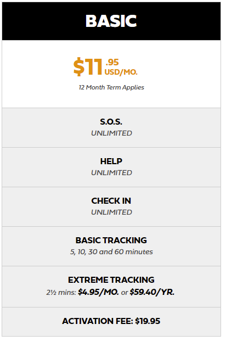The image size is (226, 341).
Task: Select the $11.95 USD/MO. price
Action: [105, 67]
